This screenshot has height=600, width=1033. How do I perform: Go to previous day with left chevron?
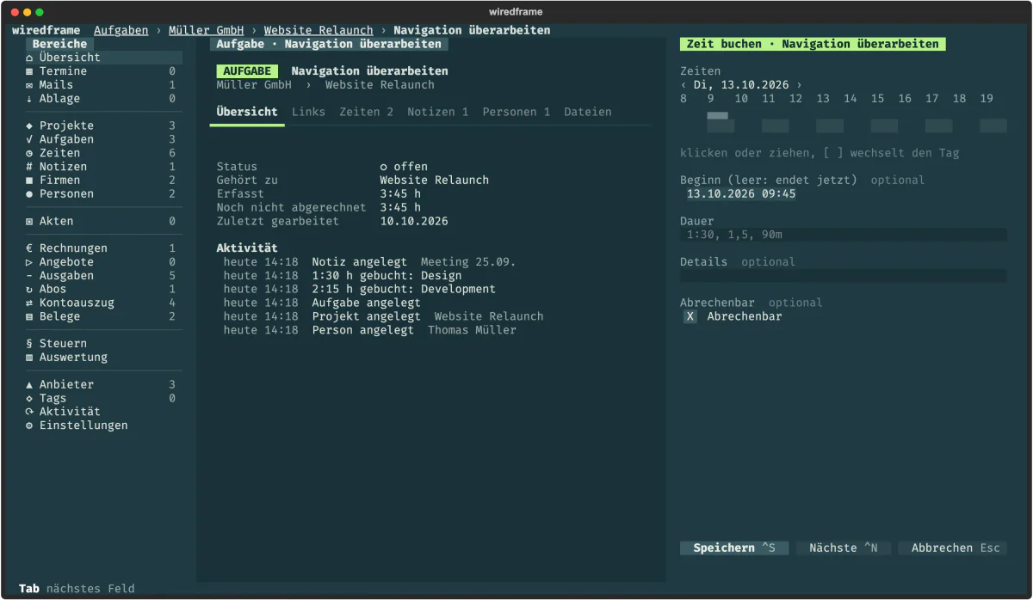click(684, 85)
